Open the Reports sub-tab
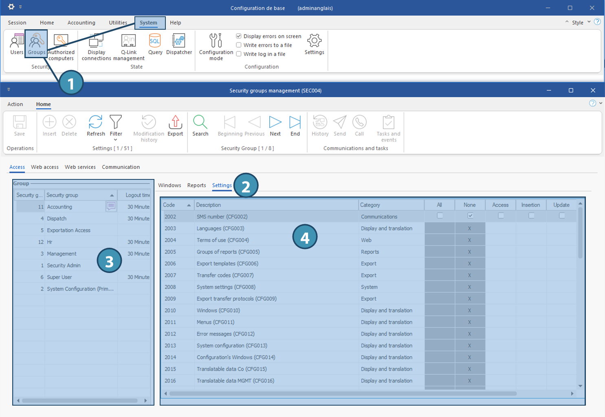 point(196,186)
